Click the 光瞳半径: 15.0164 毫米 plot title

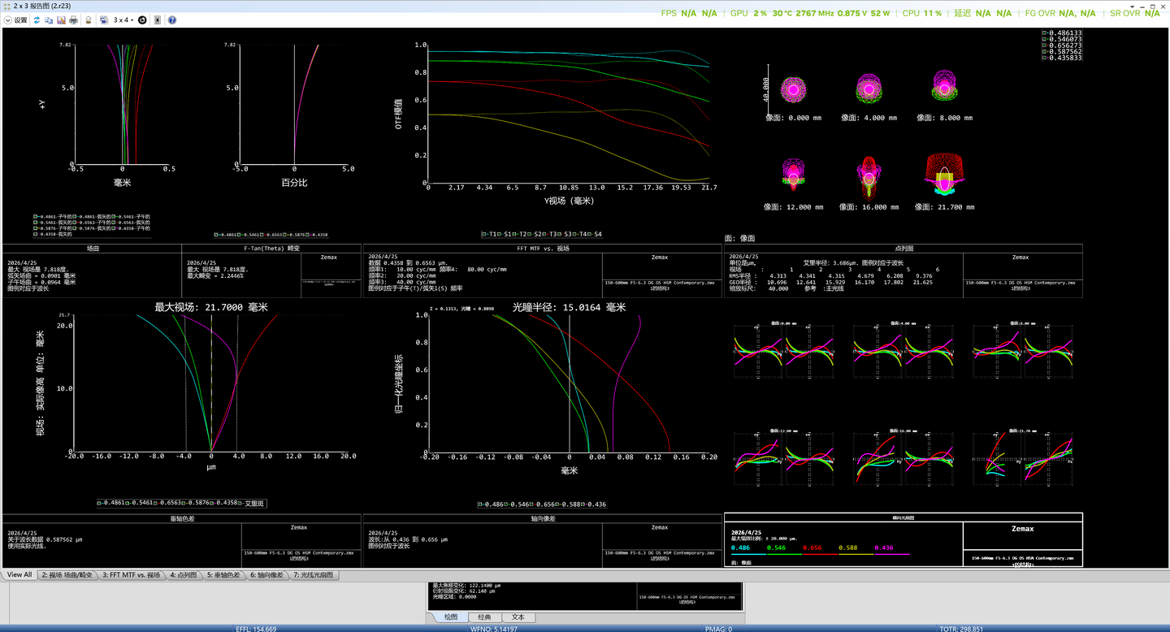click(x=570, y=307)
